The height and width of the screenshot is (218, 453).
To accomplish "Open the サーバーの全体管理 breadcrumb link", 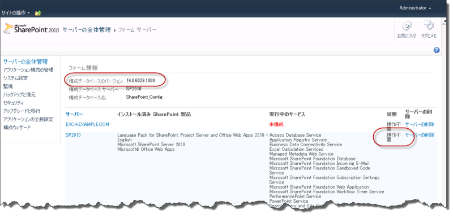I will [x=87, y=30].
